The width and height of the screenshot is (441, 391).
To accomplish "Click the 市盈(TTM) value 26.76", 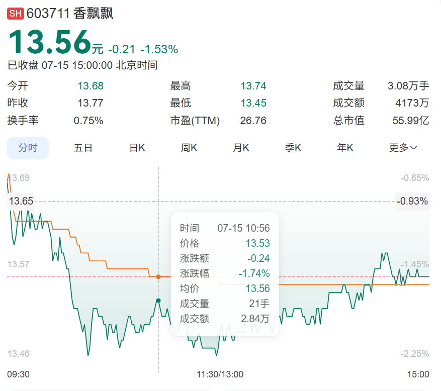I will click(253, 121).
